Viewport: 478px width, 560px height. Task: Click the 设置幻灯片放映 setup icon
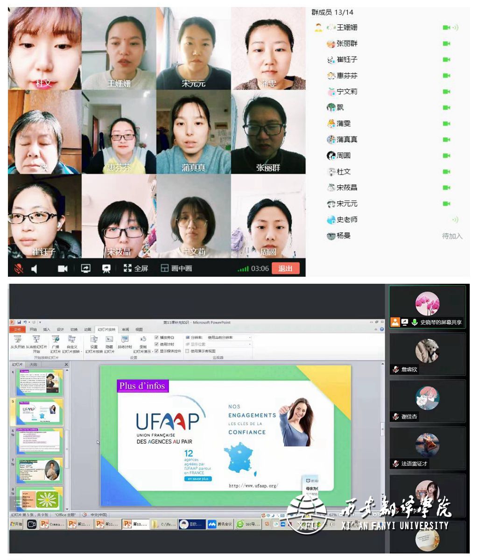click(x=94, y=340)
